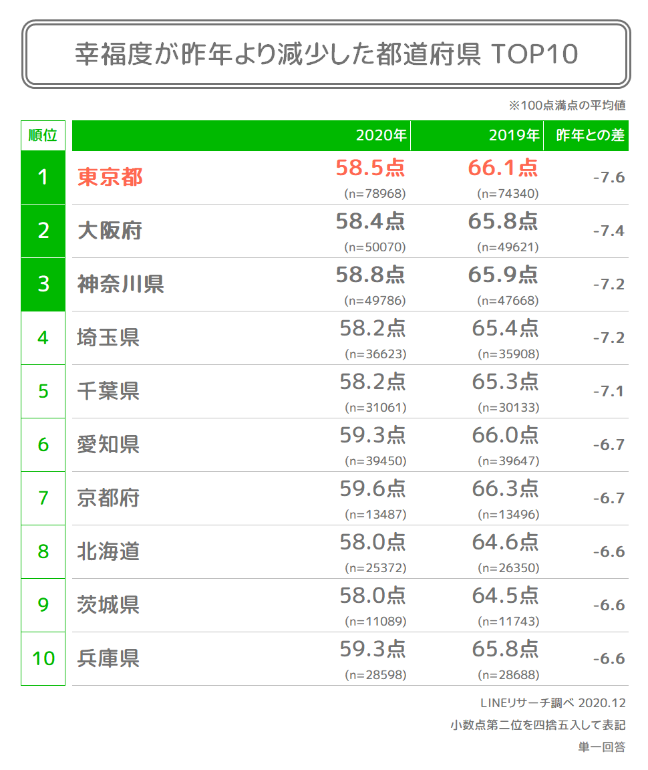Viewport: 648px width, 770px height.
Task: Click the title banner 幸福度が昨年より減少した都道府県 TOP10
Action: pos(326,54)
